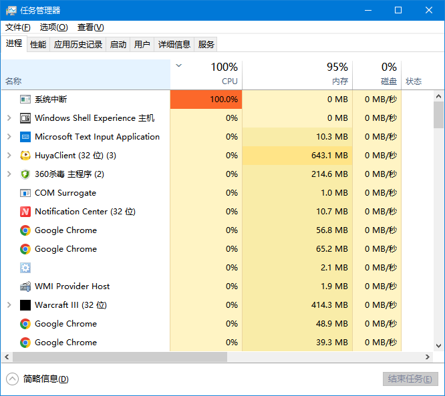Click the 1.9 MB memory cell
The image size is (445, 396).
297,286
